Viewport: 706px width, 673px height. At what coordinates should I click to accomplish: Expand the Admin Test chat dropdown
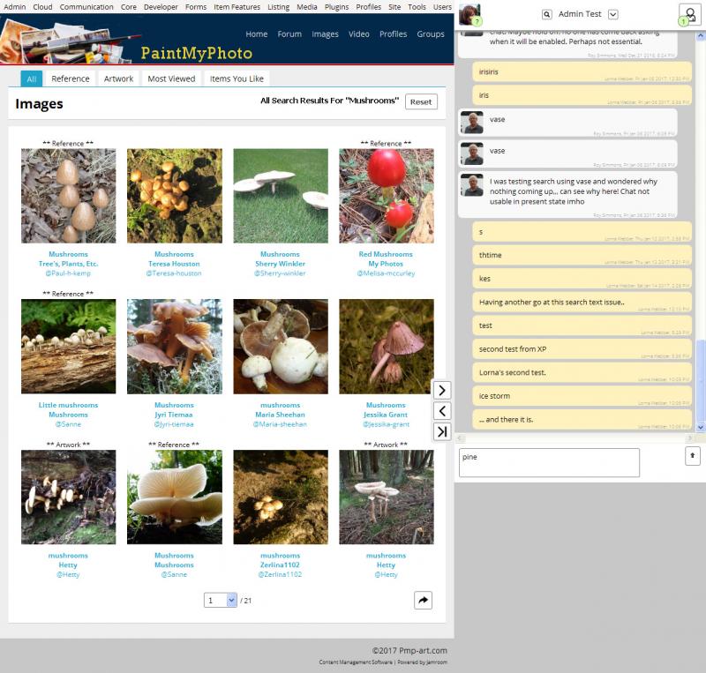612,14
